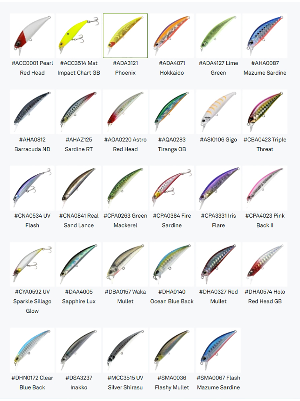Pick the Astro Red Head lure
The image size is (300, 401).
125,112
